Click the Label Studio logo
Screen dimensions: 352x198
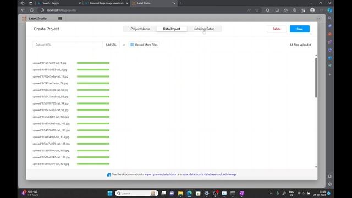pyautogui.click(x=34, y=18)
